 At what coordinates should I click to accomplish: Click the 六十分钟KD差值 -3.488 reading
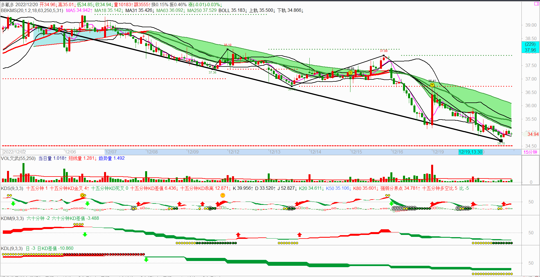(75, 218)
